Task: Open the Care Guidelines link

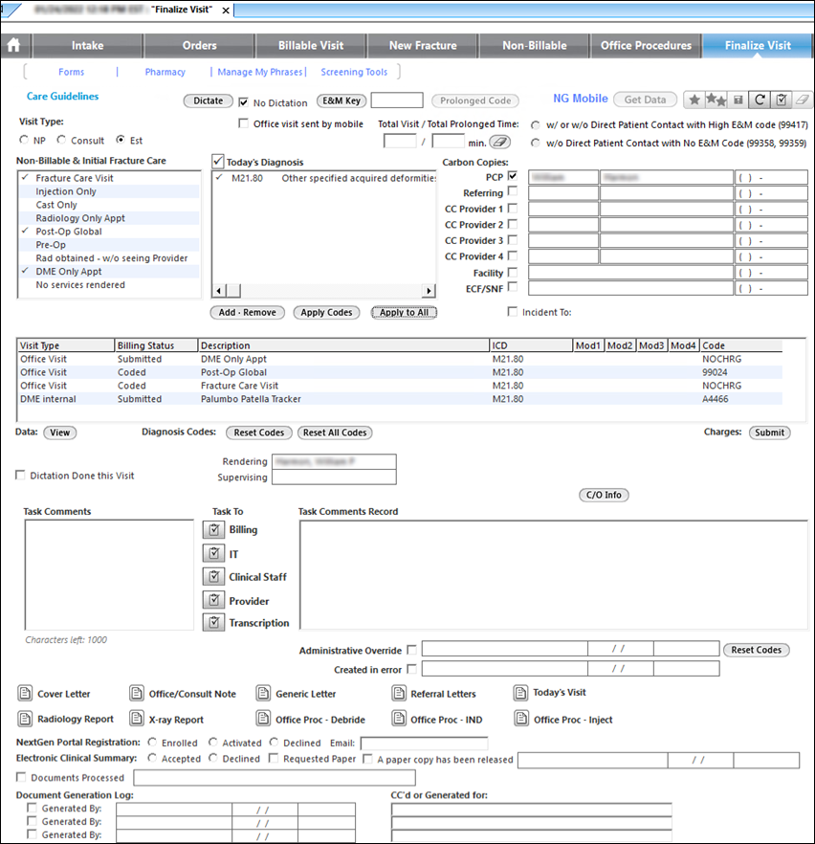Action: pos(63,97)
